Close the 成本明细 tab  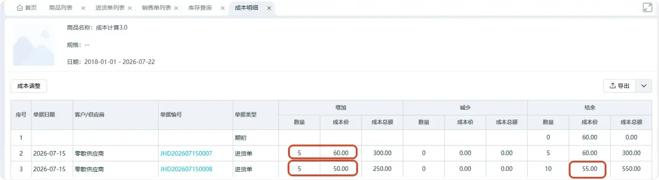[269, 8]
